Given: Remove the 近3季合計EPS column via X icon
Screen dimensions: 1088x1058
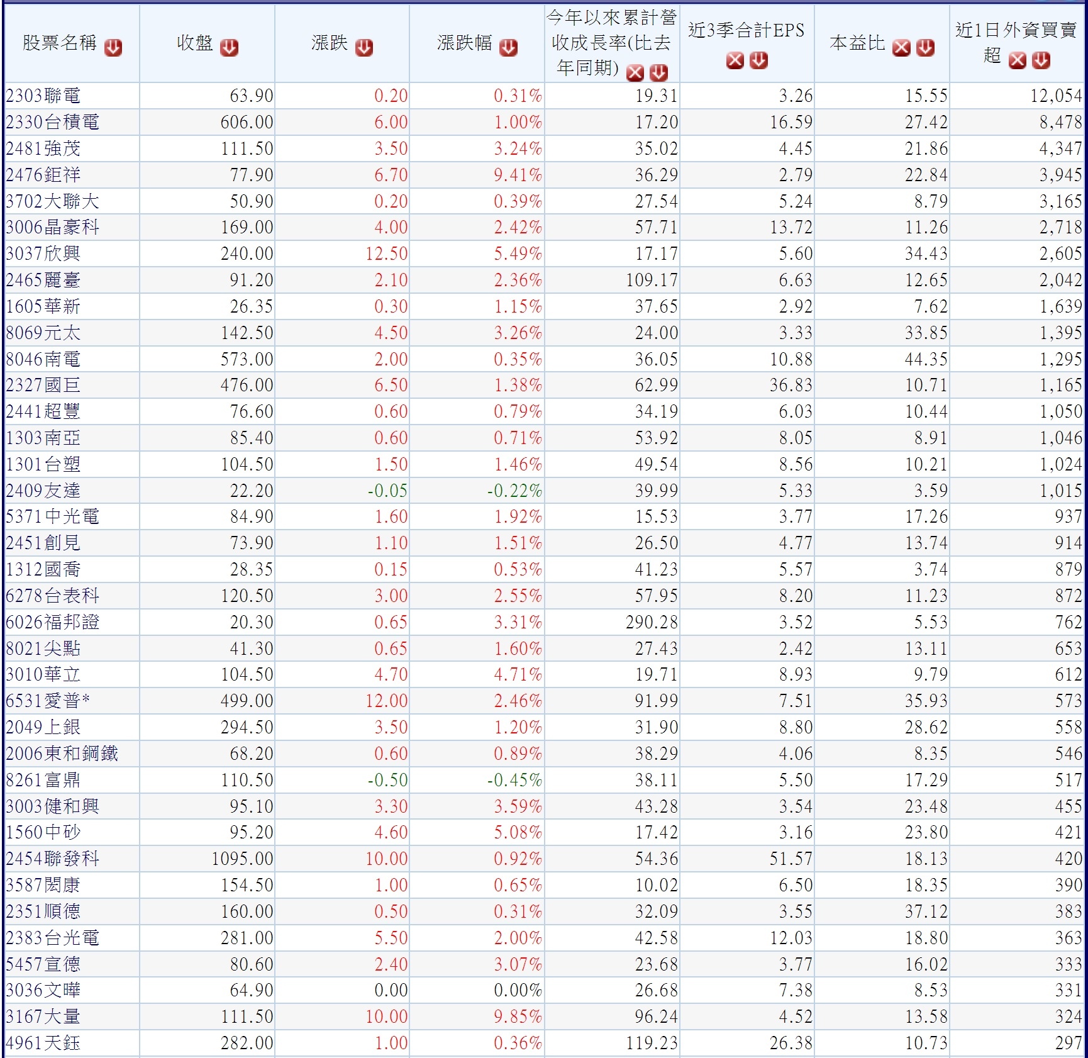Looking at the screenshot, I should pos(735,60).
